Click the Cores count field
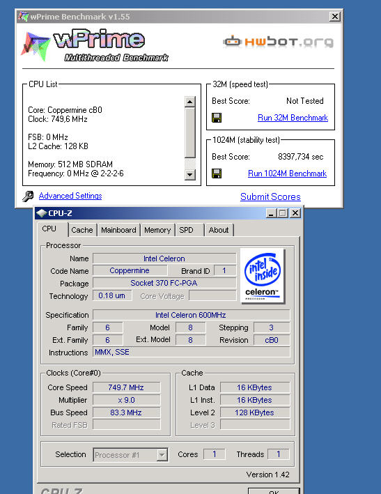This screenshot has width=381, height=494. tap(215, 454)
